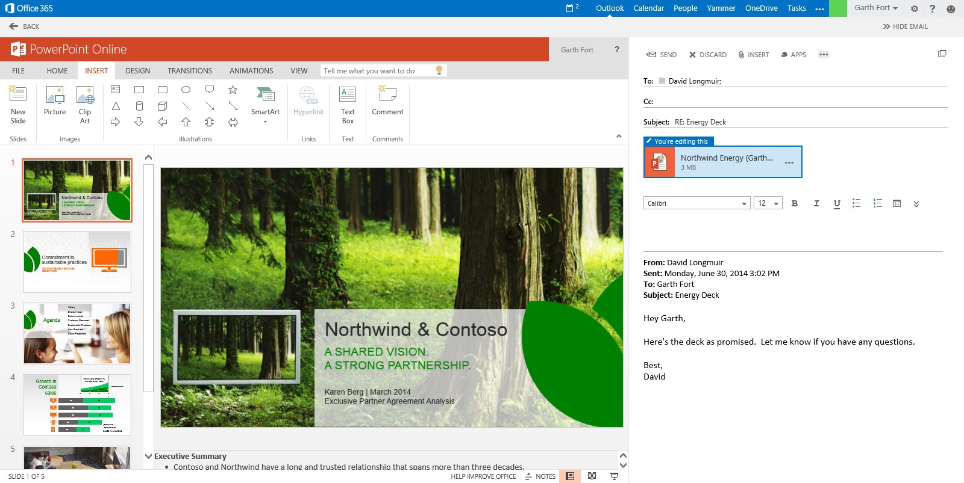The height and width of the screenshot is (483, 964).
Task: Insert a Picture from the ribbon
Action: (55, 101)
